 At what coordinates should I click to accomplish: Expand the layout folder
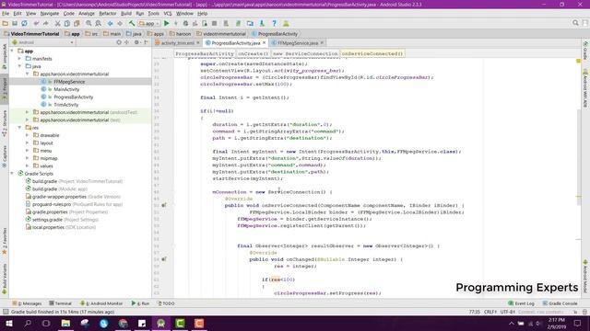pos(28,143)
